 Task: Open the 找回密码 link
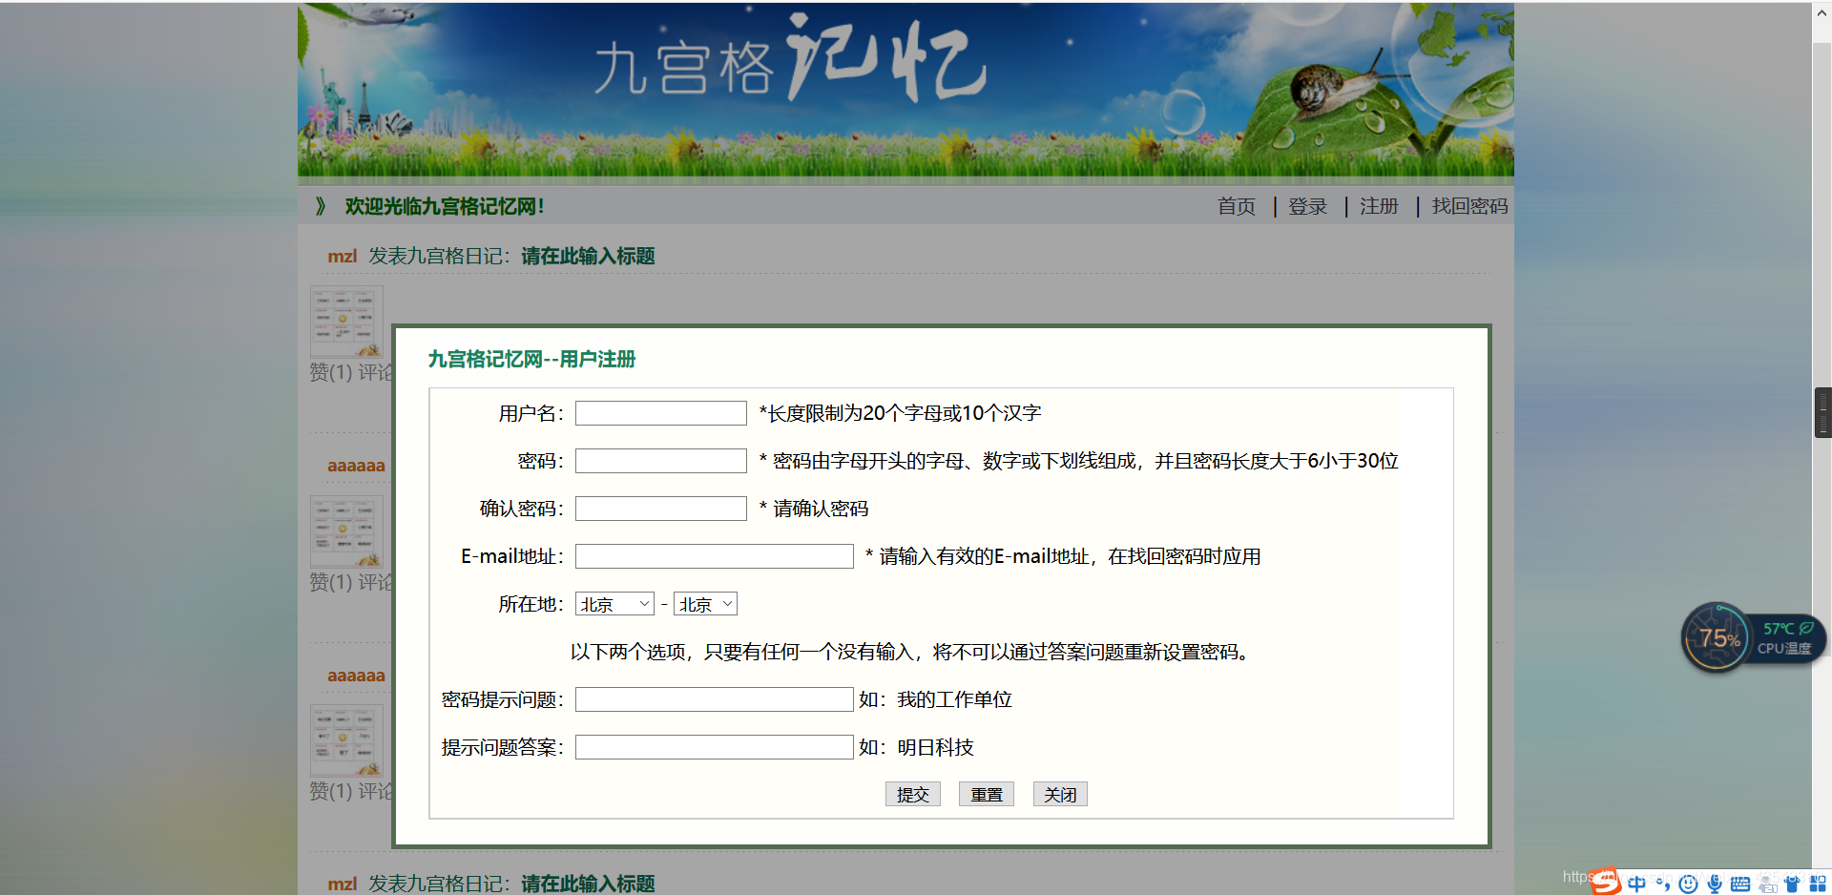point(1468,205)
